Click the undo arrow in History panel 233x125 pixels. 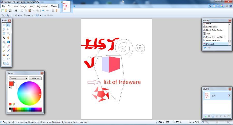[x=205, y=48]
